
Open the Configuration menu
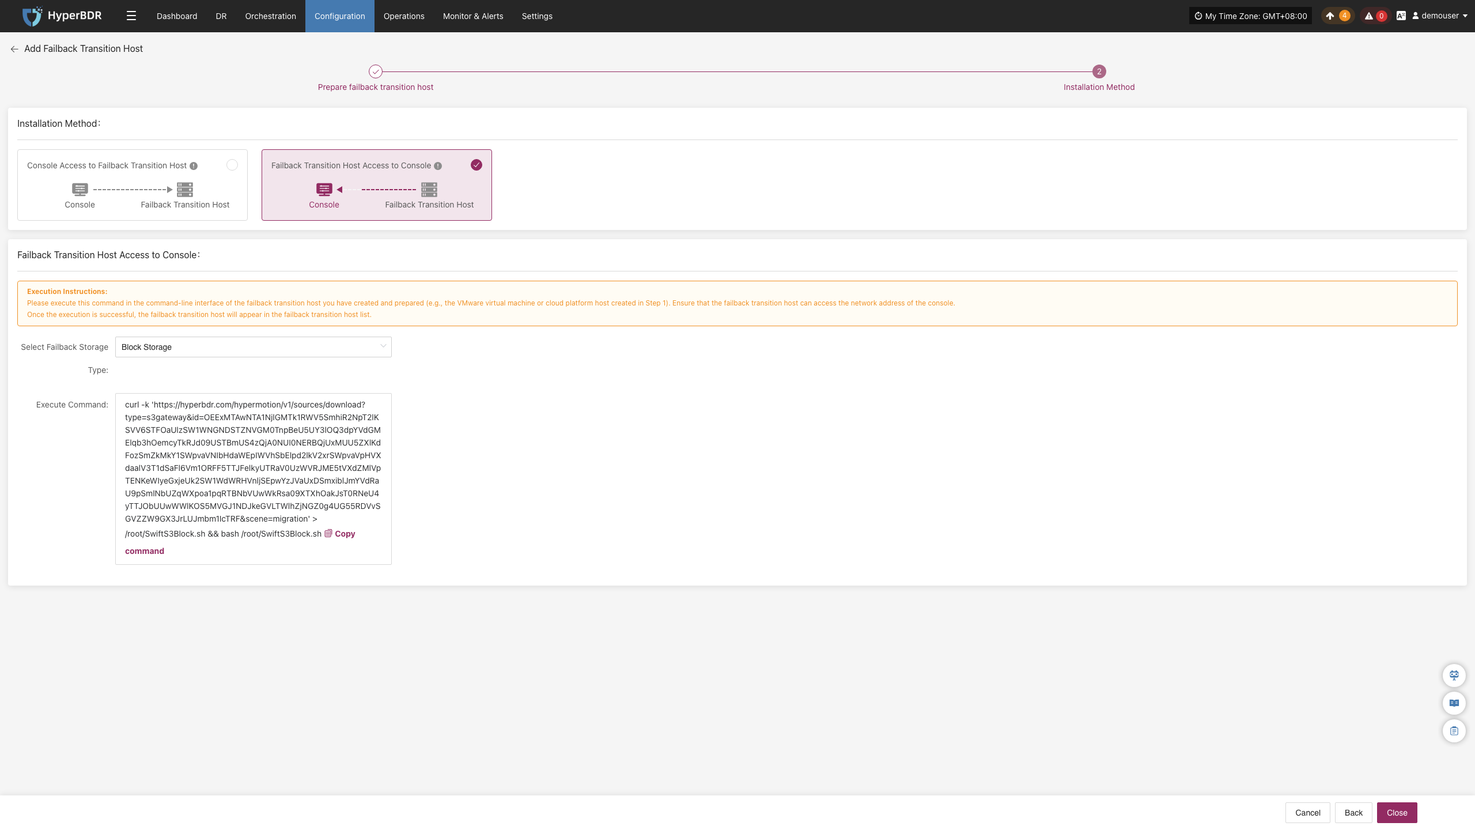pos(340,16)
